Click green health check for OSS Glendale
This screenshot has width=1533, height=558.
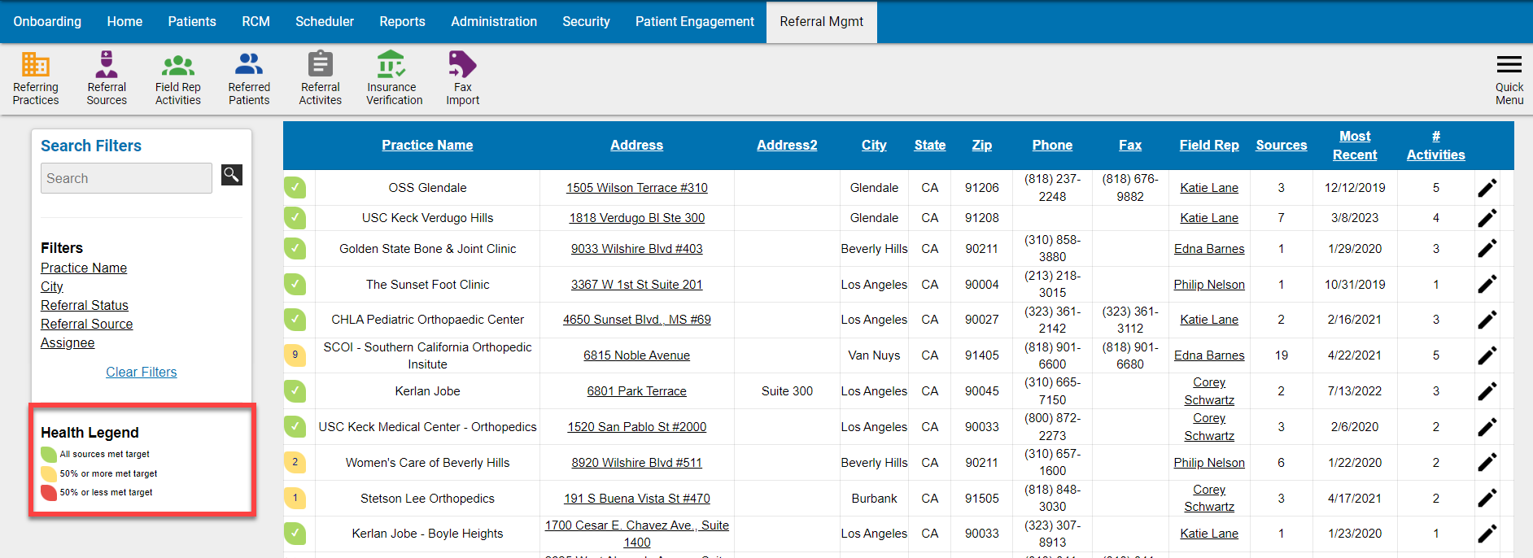coord(295,188)
